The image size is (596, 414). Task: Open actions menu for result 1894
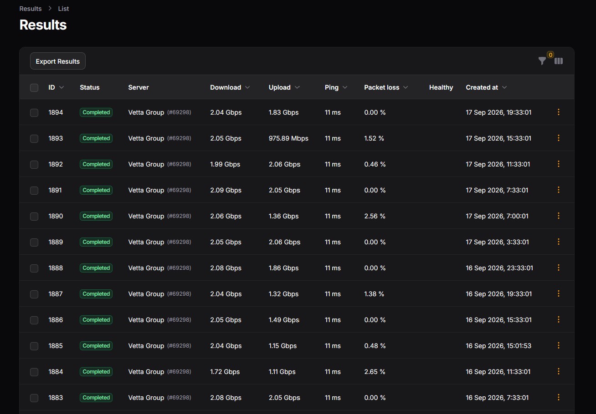559,112
